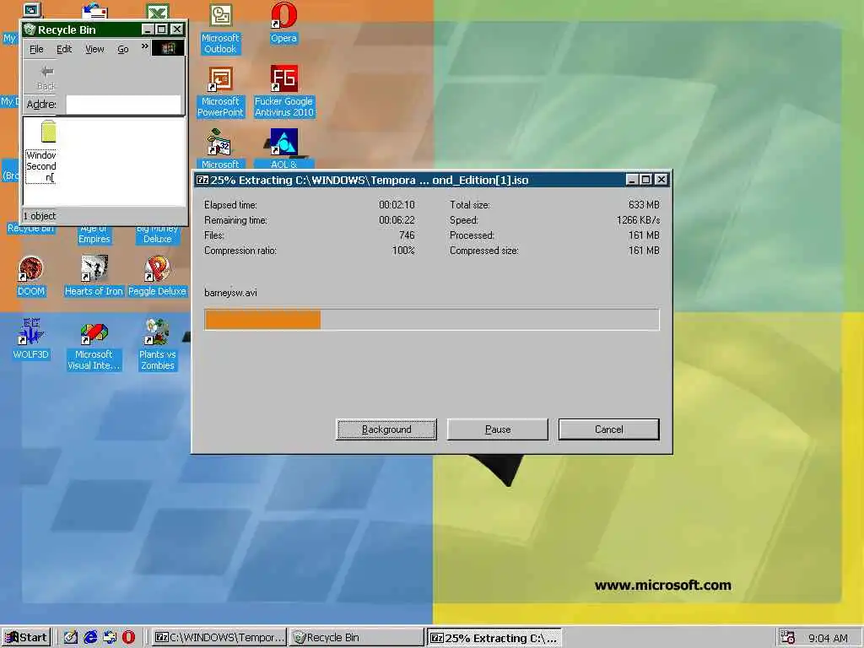Open the Go menu in Recycle Bin
The image size is (864, 648).
[x=123, y=49]
